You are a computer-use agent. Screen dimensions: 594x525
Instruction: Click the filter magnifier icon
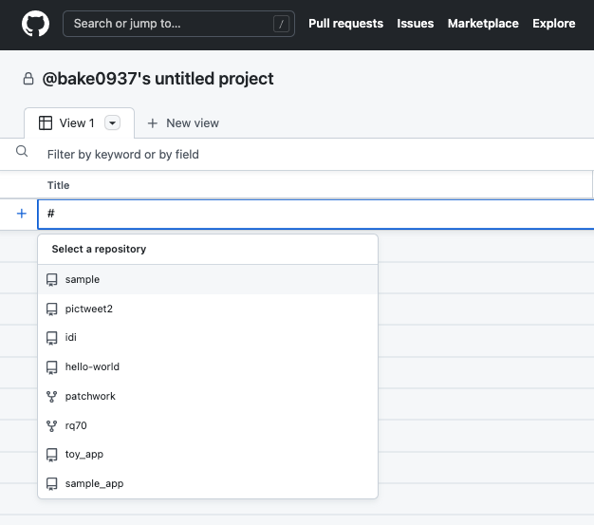pos(22,152)
